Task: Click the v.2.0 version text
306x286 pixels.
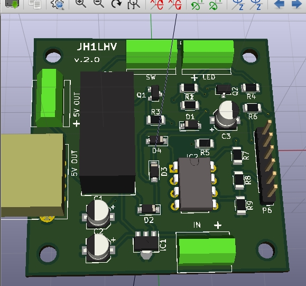Action: click(87, 59)
